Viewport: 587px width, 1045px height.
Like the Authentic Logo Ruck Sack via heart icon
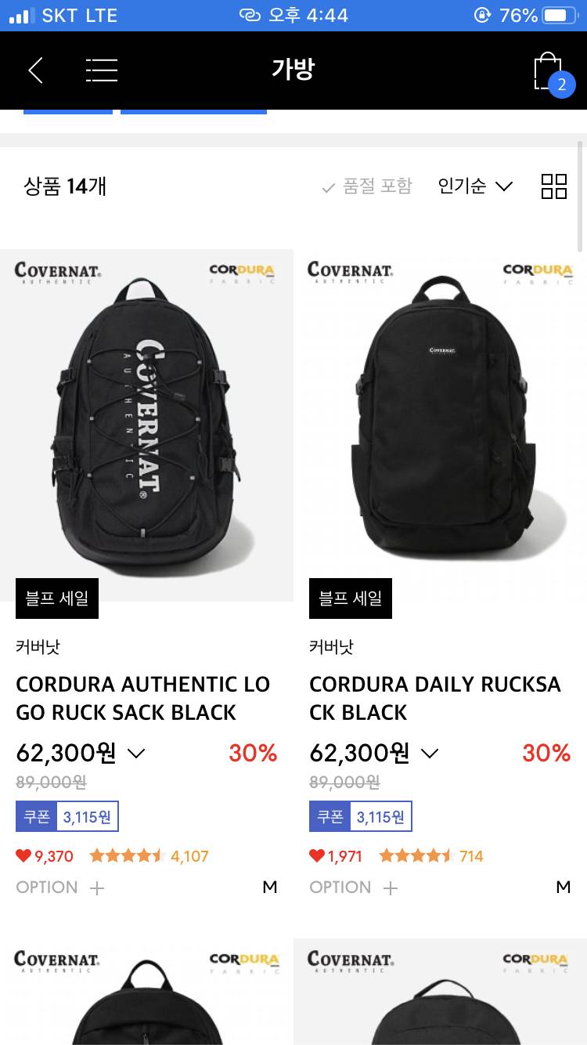(23, 856)
